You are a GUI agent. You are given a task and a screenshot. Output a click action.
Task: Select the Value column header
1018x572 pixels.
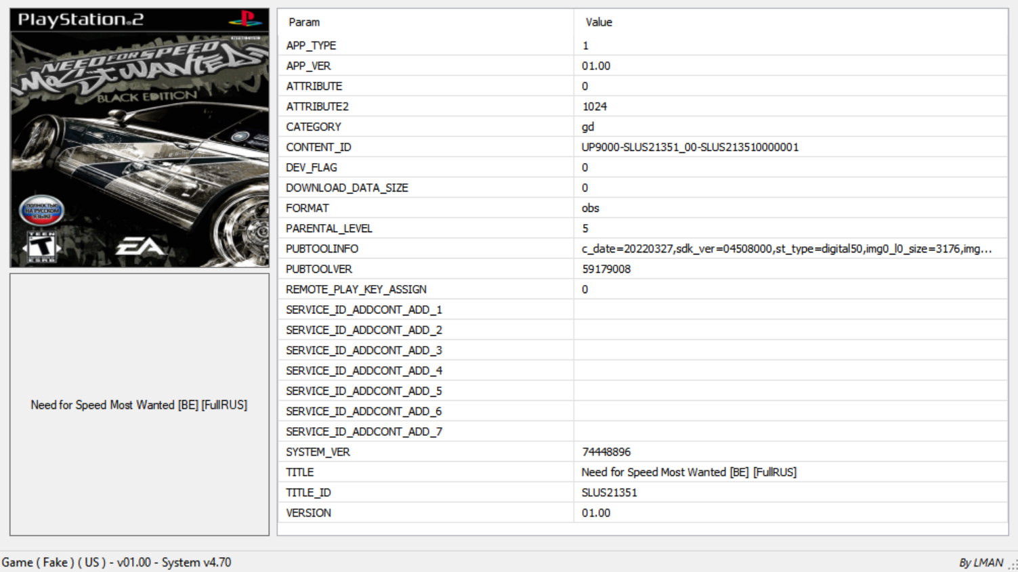(x=599, y=22)
